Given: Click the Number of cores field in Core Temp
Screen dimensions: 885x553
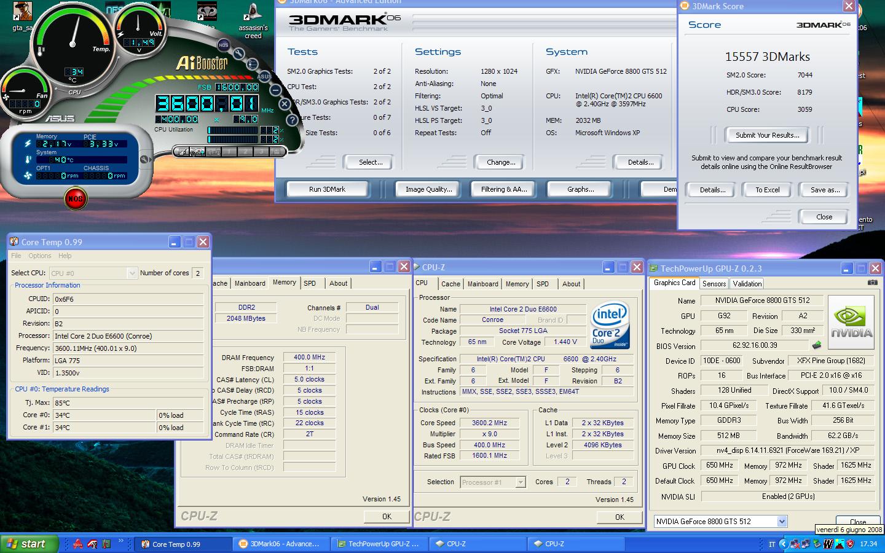Looking at the screenshot, I should (198, 273).
